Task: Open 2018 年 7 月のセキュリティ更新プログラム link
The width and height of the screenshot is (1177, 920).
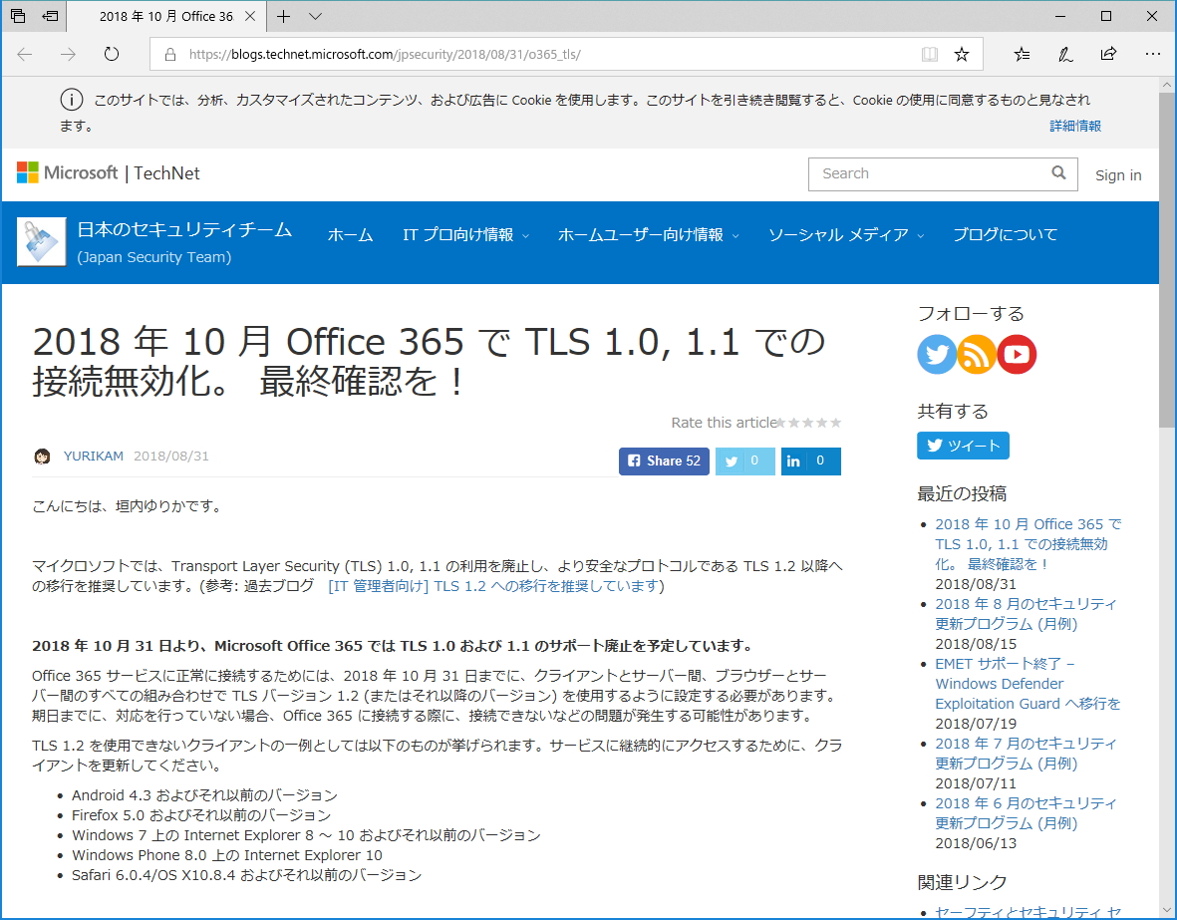Action: 1026,754
